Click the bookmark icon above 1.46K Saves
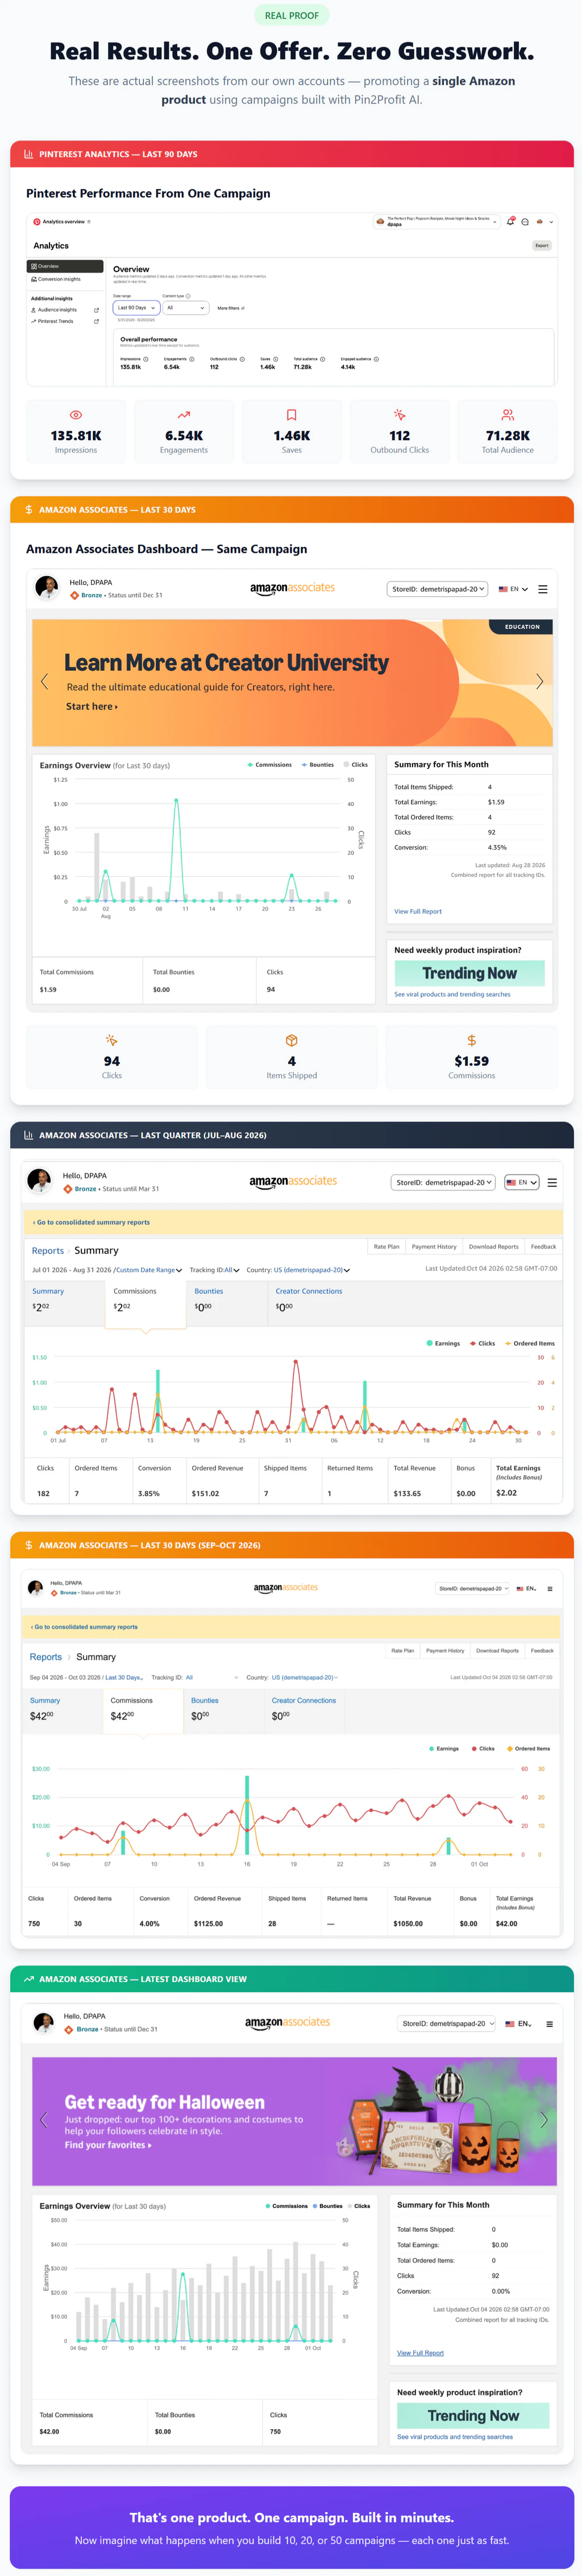This screenshot has height=2576, width=582. click(292, 415)
